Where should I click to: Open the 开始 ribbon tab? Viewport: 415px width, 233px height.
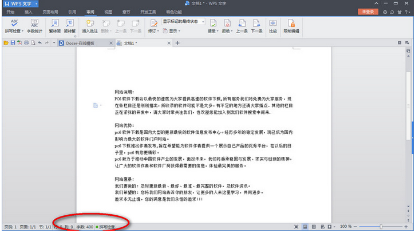click(x=10, y=12)
